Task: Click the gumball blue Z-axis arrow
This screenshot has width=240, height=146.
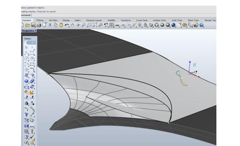Action: click(x=189, y=63)
